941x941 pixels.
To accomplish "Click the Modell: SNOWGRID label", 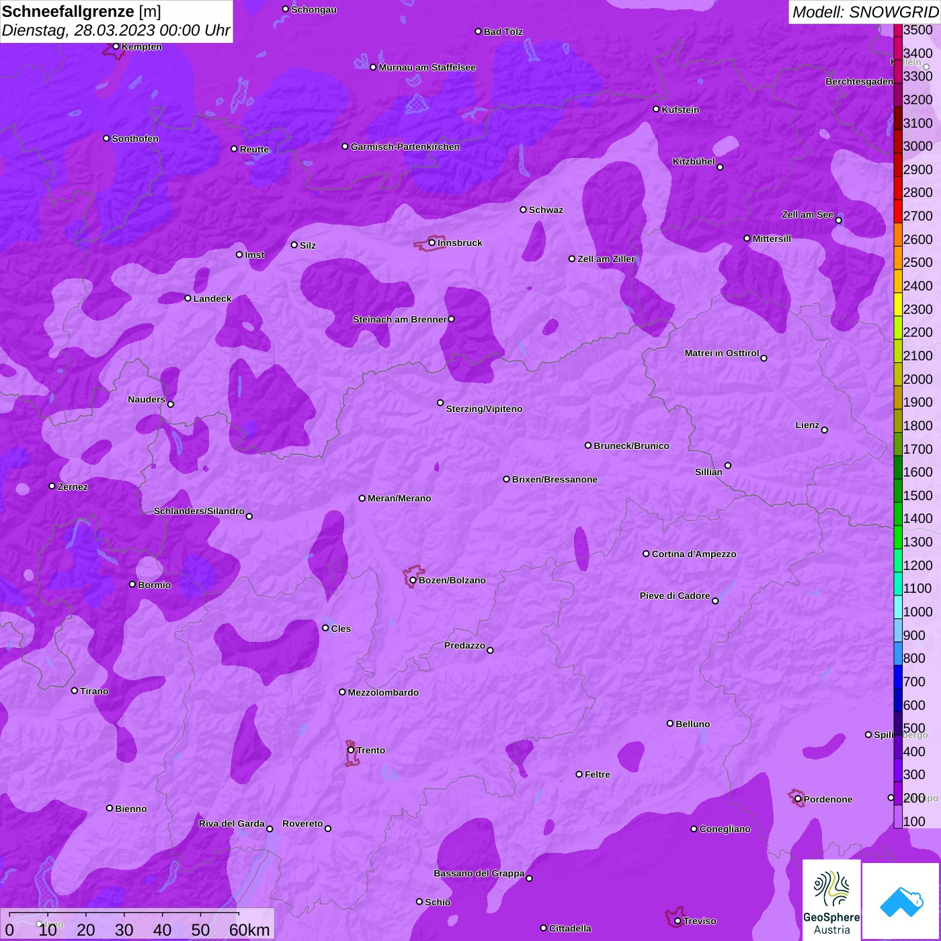I will pyautogui.click(x=866, y=12).
